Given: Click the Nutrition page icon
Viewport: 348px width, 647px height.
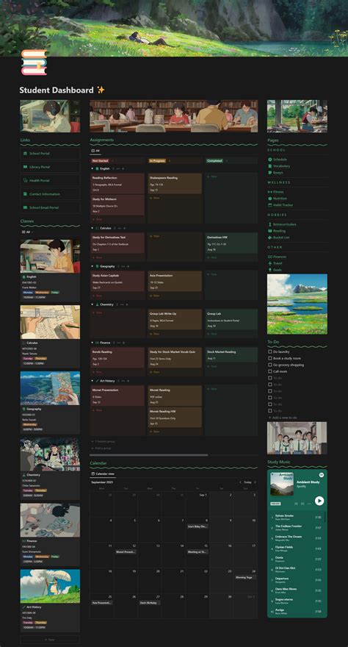Looking at the screenshot, I should (269, 199).
